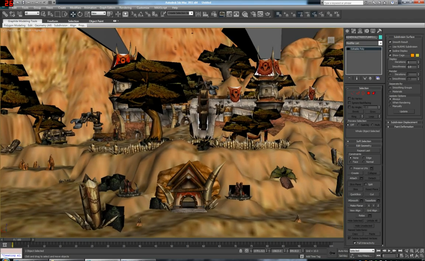Image resolution: width=425 pixels, height=261 pixels.
Task: Click the Rectangular Selection Region icon
Action: [57, 14]
